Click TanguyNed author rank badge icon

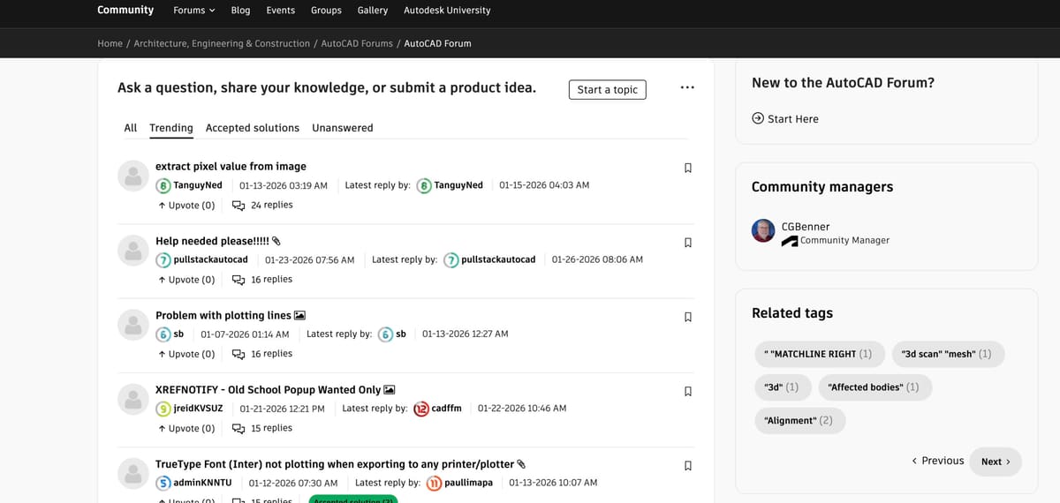(163, 185)
